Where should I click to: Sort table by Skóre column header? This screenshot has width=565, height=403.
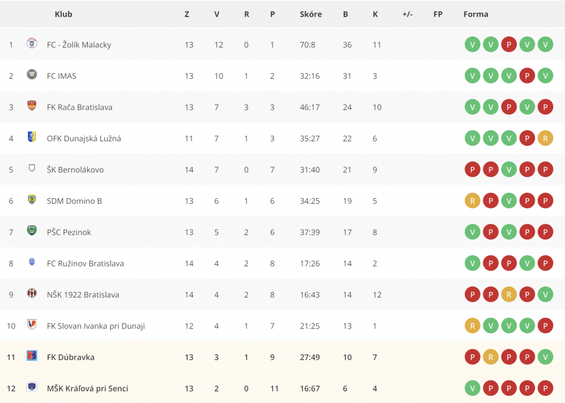[x=311, y=14]
